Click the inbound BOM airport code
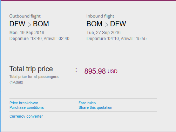Screen dimensions: 176x132 (94, 24)
